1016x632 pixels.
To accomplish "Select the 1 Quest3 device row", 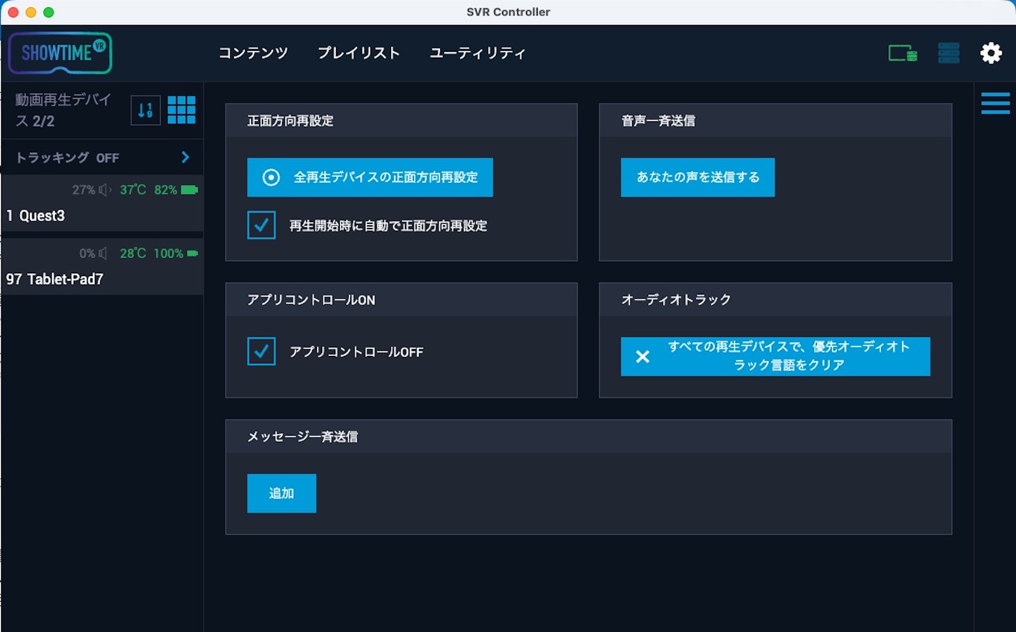I will pos(102,203).
